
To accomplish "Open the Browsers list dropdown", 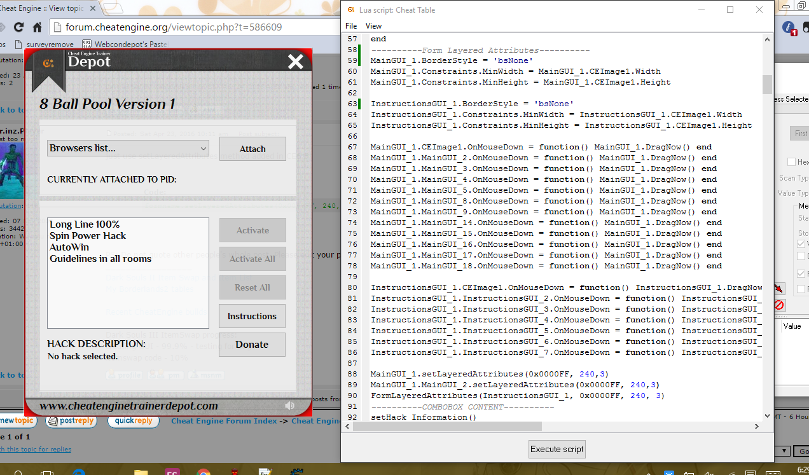I will click(x=128, y=148).
